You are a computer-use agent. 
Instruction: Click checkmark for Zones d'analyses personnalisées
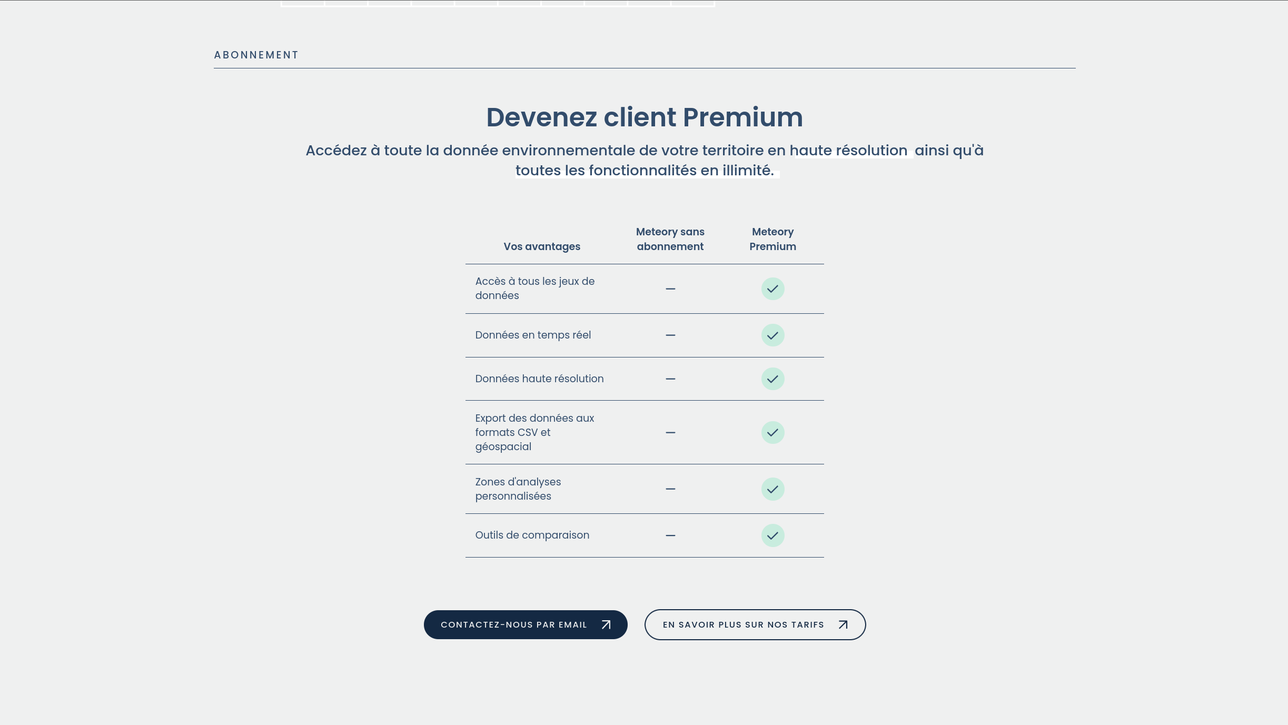pyautogui.click(x=772, y=489)
